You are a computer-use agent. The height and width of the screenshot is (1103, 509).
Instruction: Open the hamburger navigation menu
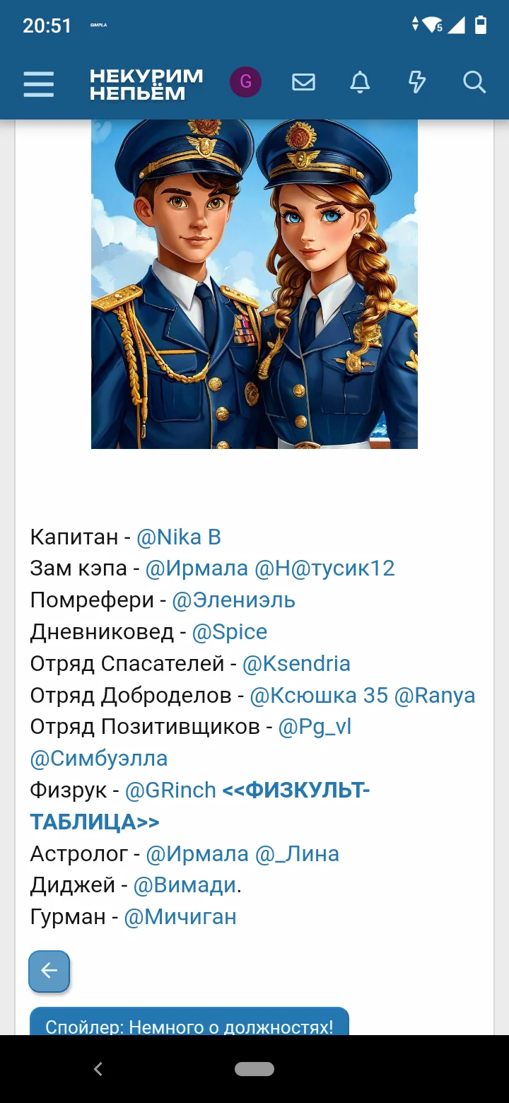(x=38, y=83)
